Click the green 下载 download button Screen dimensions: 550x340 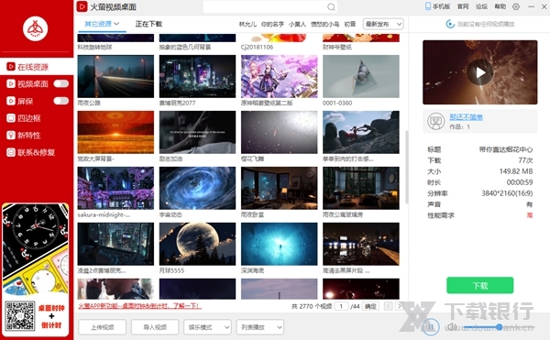[479, 285]
